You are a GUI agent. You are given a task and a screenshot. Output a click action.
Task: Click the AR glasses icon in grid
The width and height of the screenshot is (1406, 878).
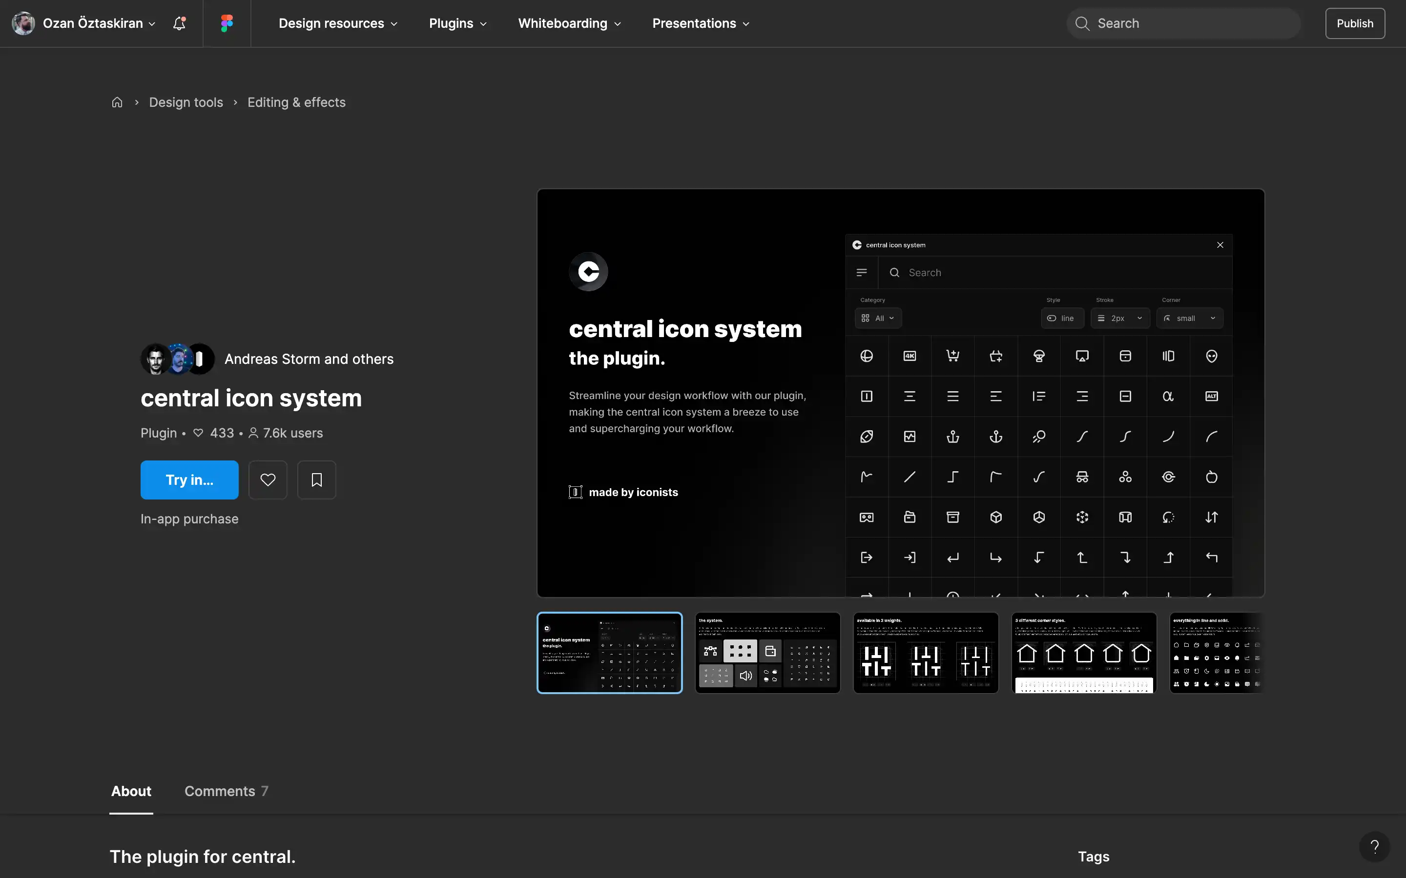pyautogui.click(x=867, y=517)
